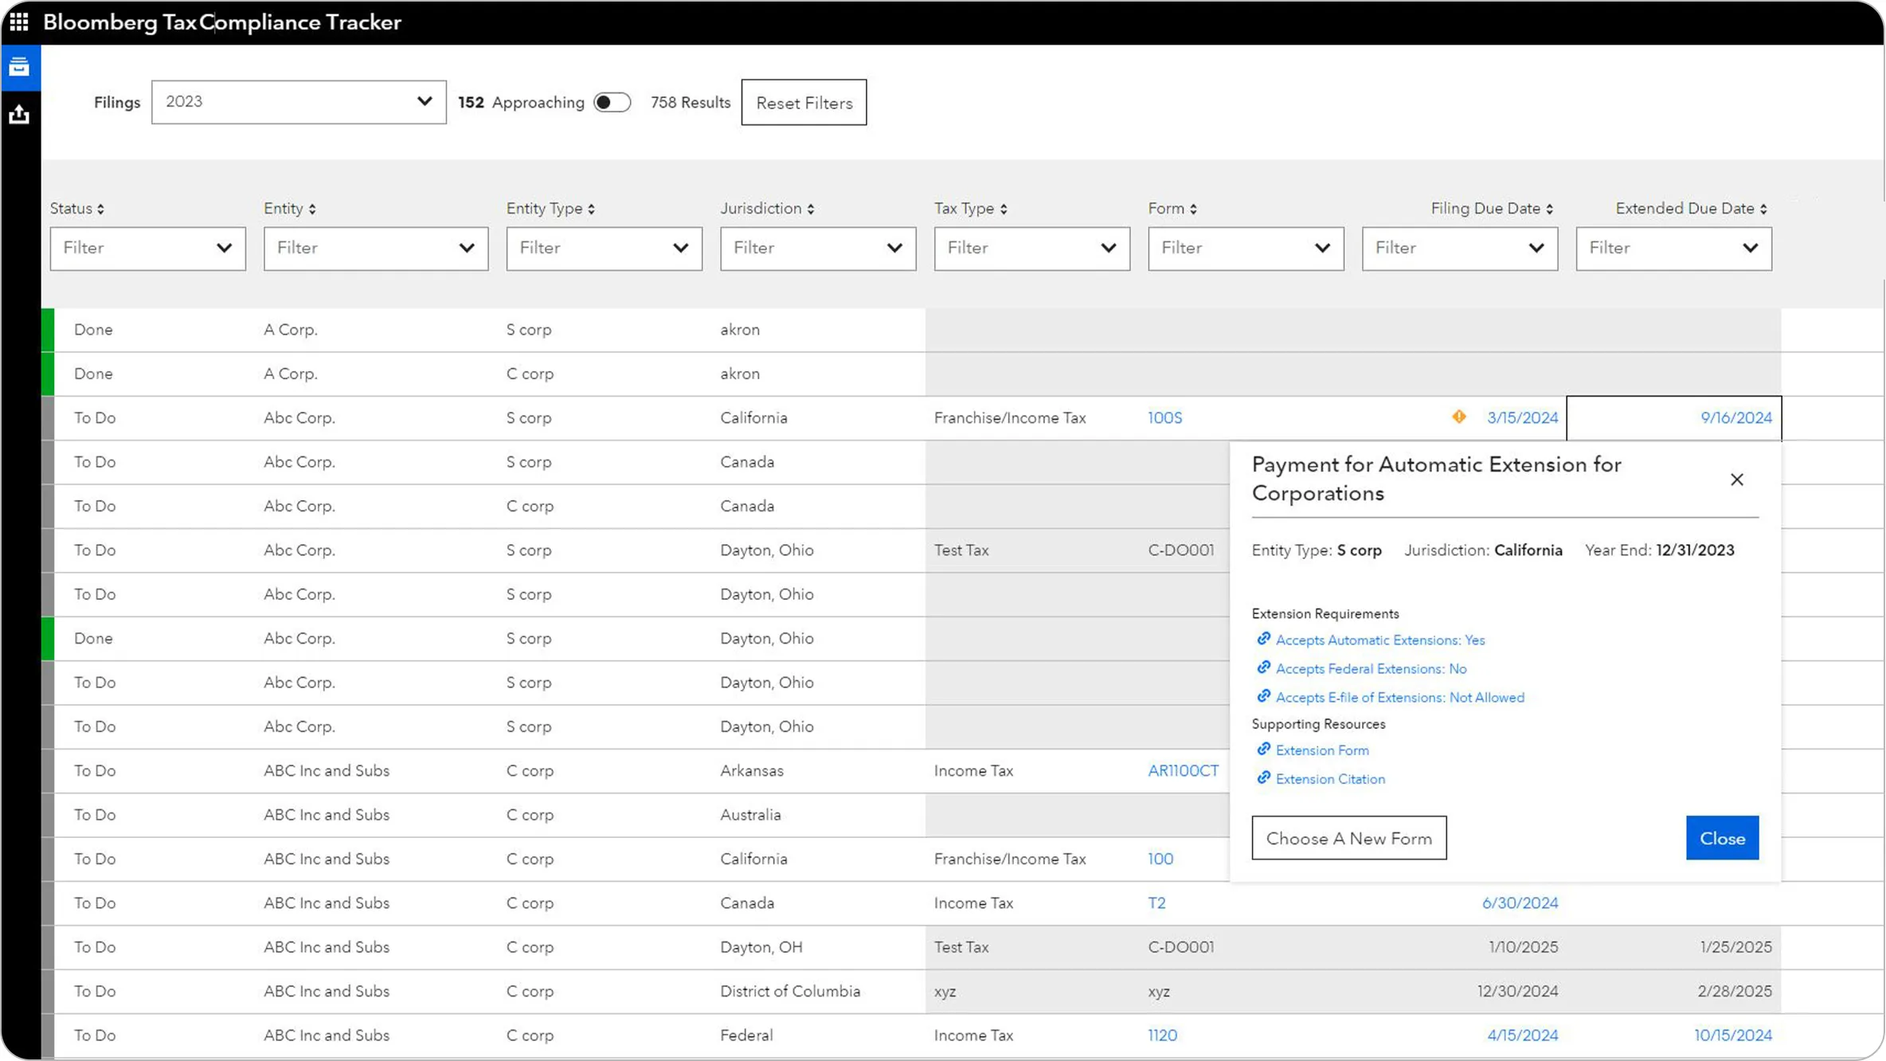Open Accepts Automatic Extensions: Yes link
1886x1061 pixels.
(1379, 640)
